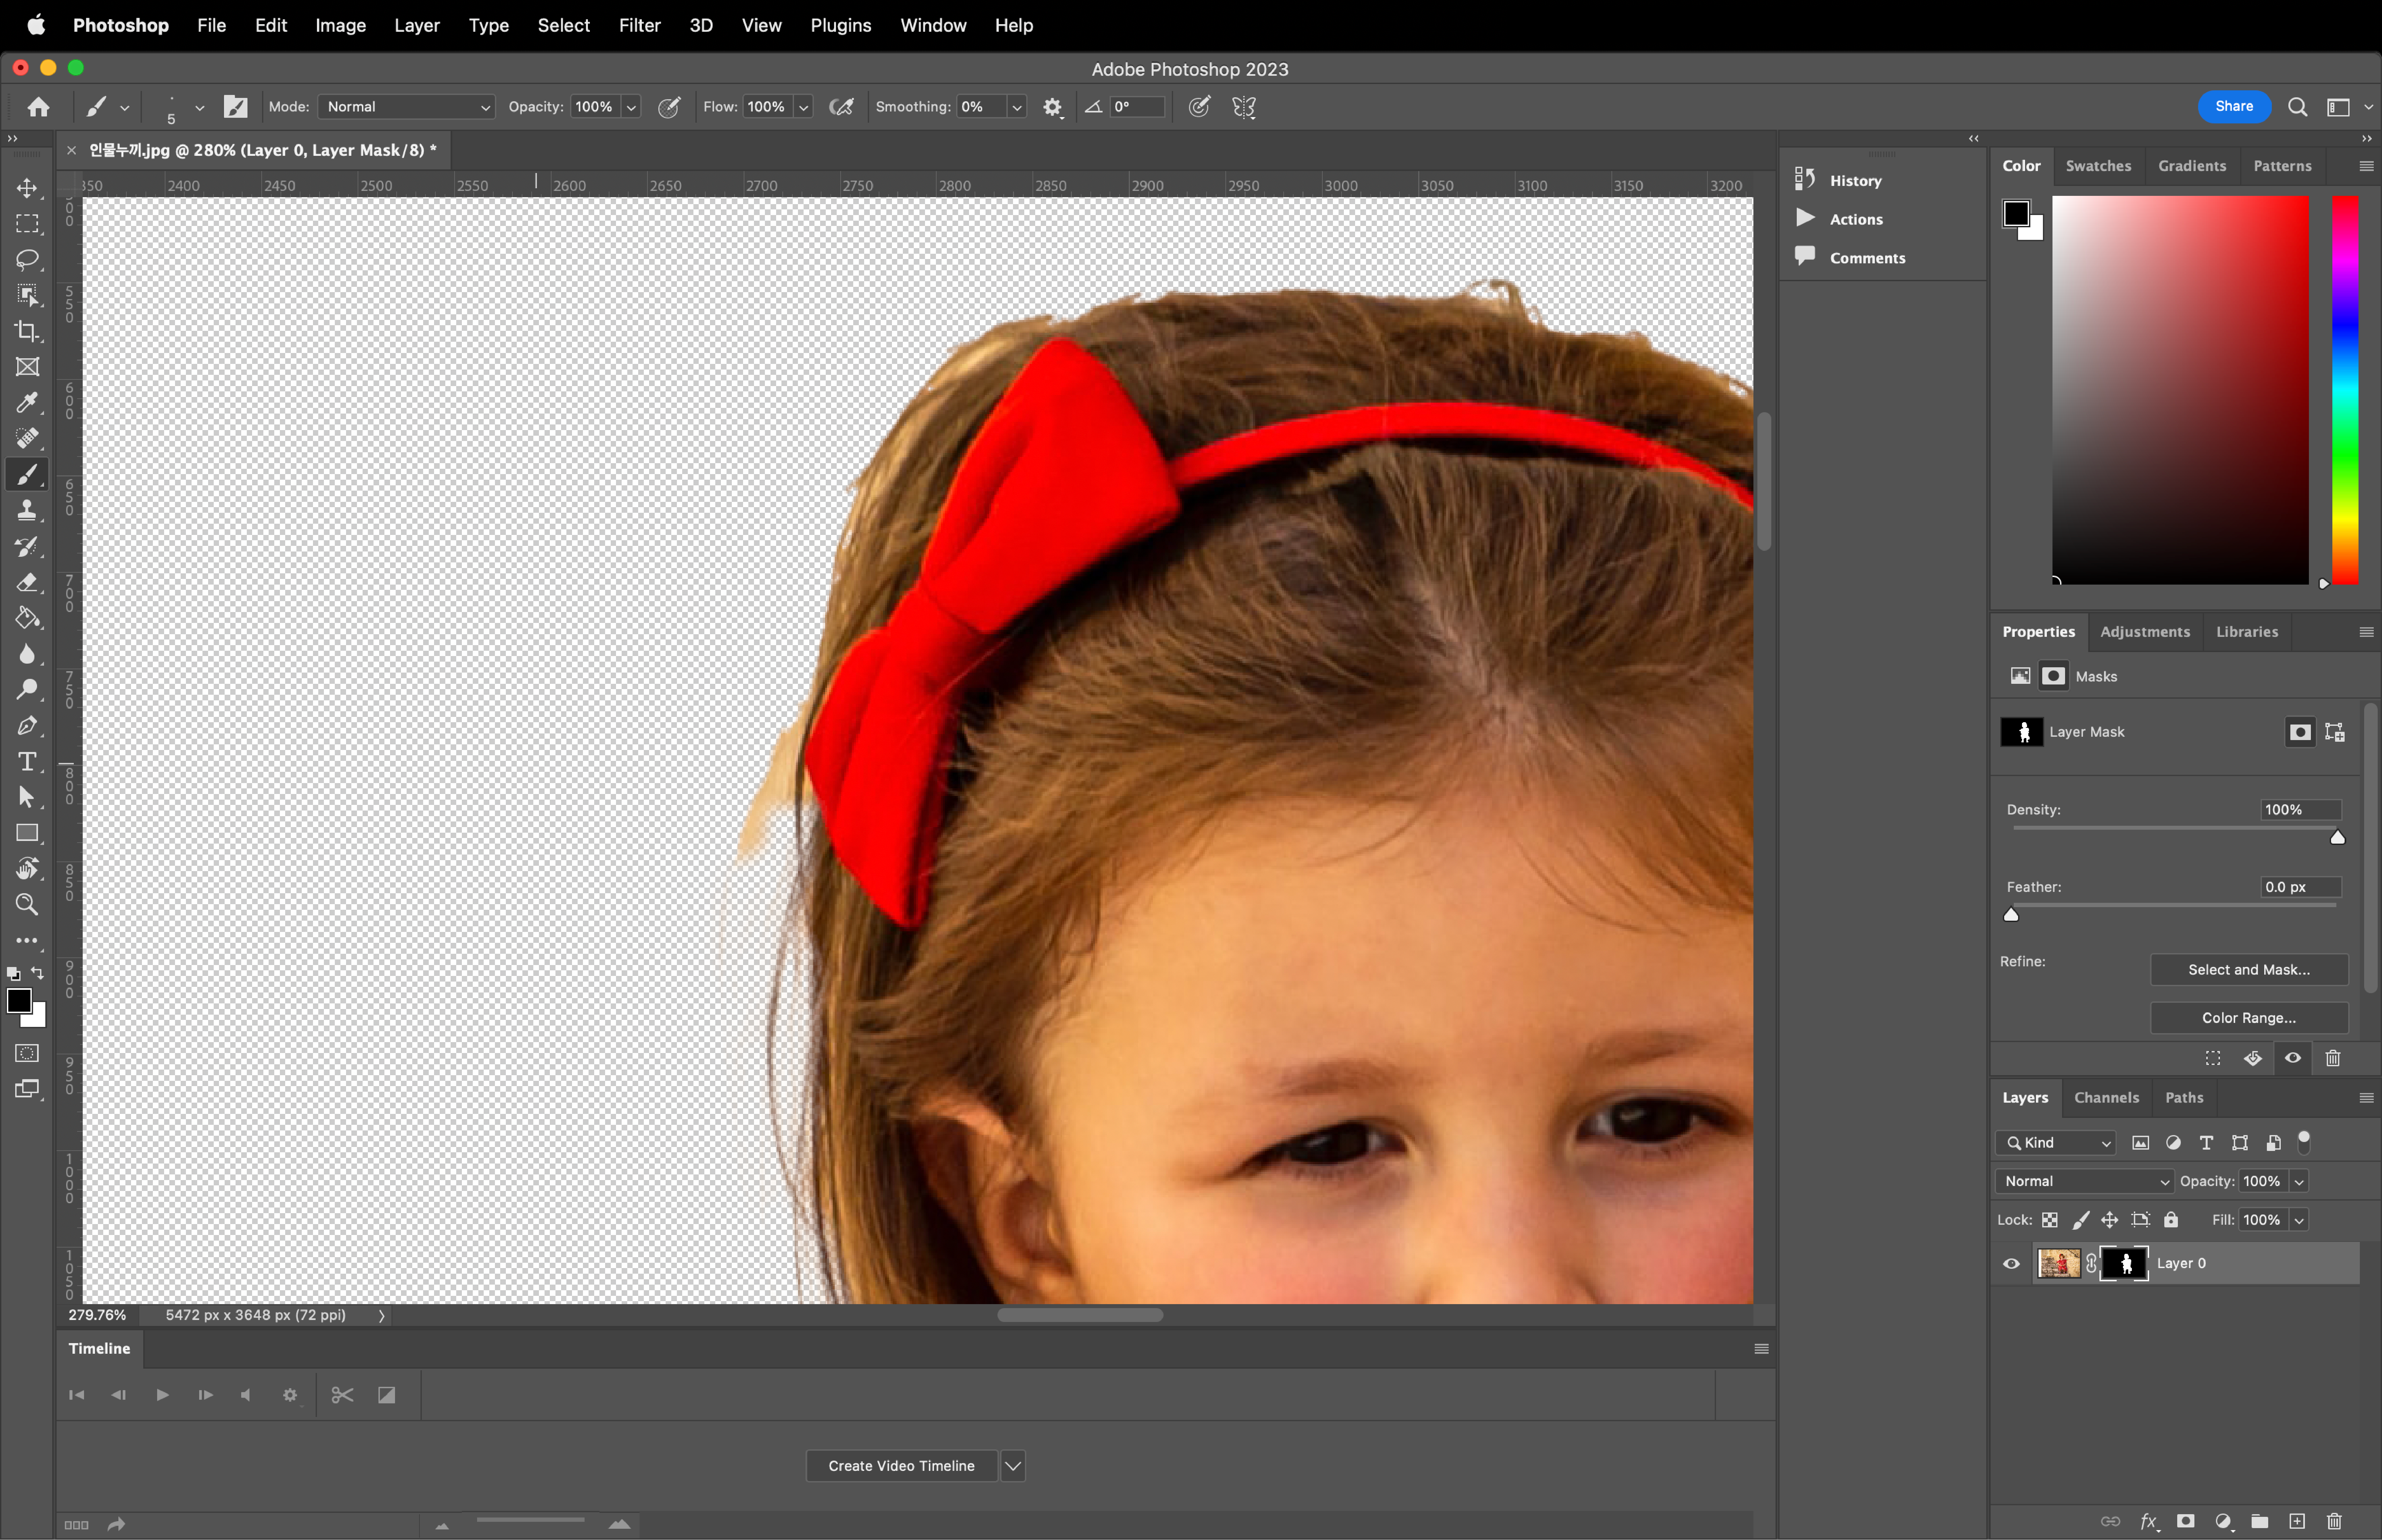
Task: Click Color Range button
Action: click(2249, 1018)
